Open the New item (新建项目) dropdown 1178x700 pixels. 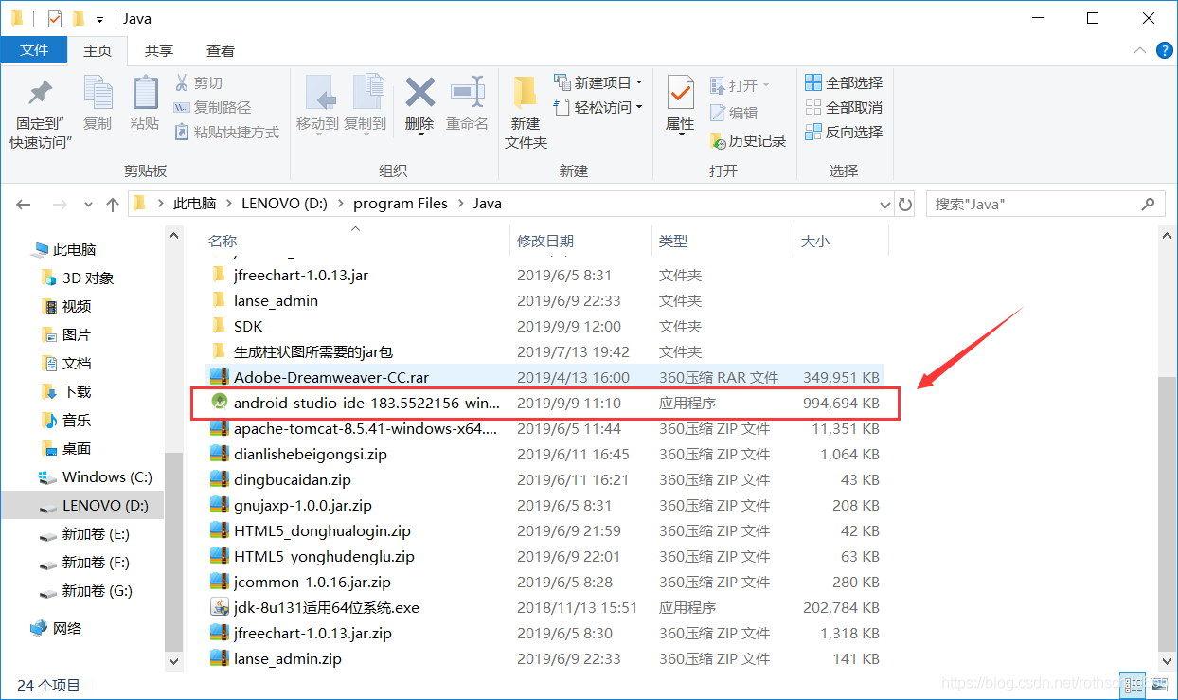598,82
